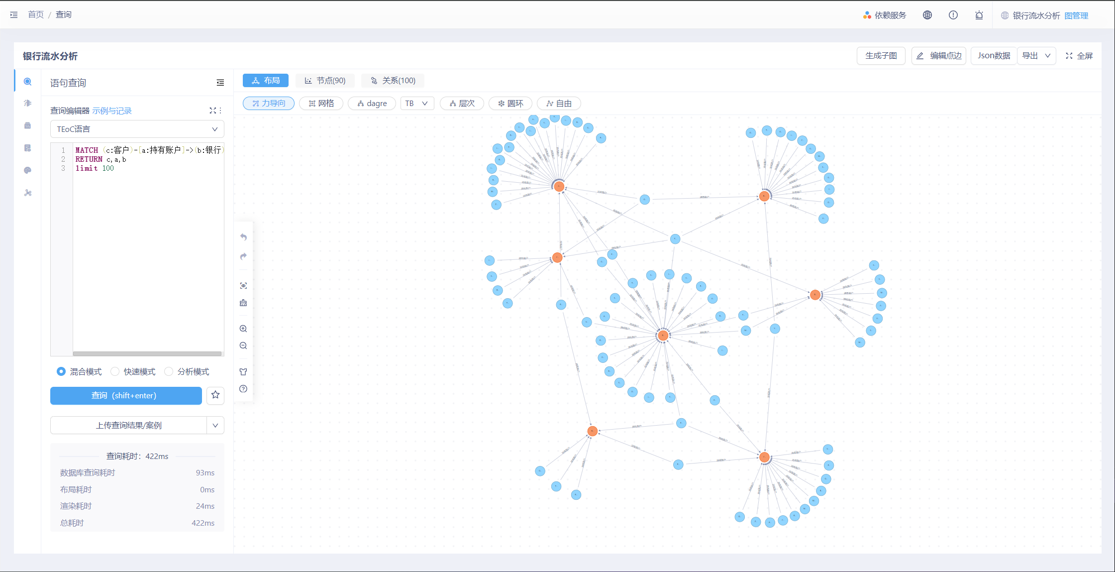Select 分析模式 radio button

point(169,371)
